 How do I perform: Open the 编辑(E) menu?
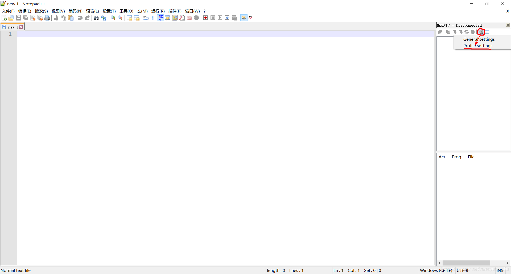tap(25, 11)
